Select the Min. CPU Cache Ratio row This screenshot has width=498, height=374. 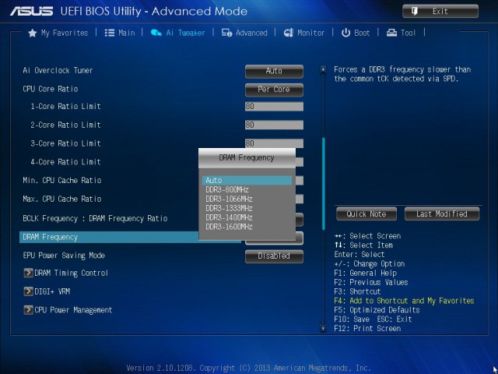62,180
